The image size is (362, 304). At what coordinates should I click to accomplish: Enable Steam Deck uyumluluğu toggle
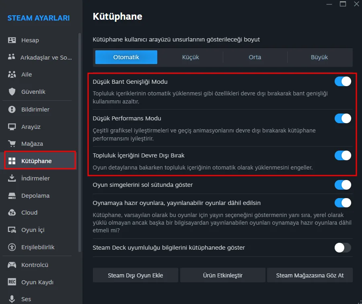tap(343, 248)
